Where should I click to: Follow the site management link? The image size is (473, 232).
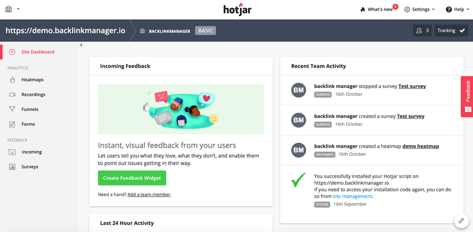click(x=352, y=196)
